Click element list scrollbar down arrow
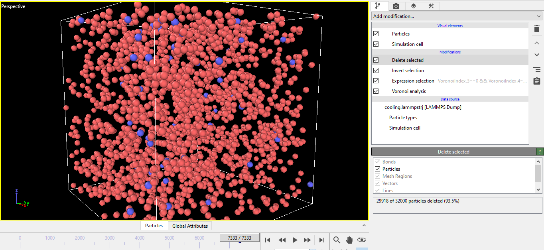The height and width of the screenshot is (250, 544). 538,190
